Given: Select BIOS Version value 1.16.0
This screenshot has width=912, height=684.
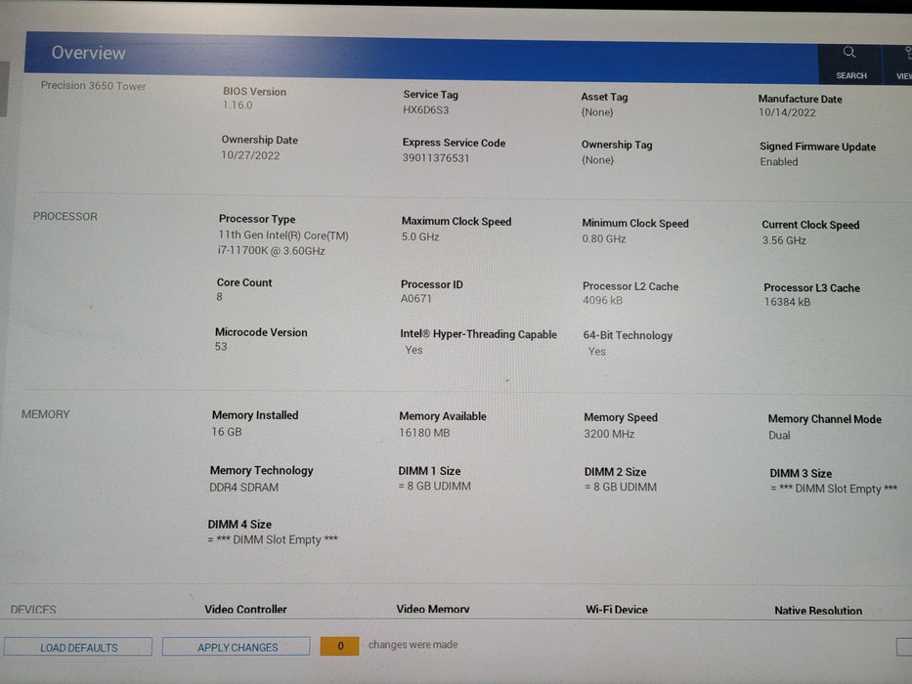Looking at the screenshot, I should (238, 106).
